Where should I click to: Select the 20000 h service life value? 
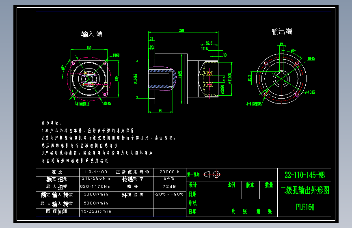click(169, 172)
